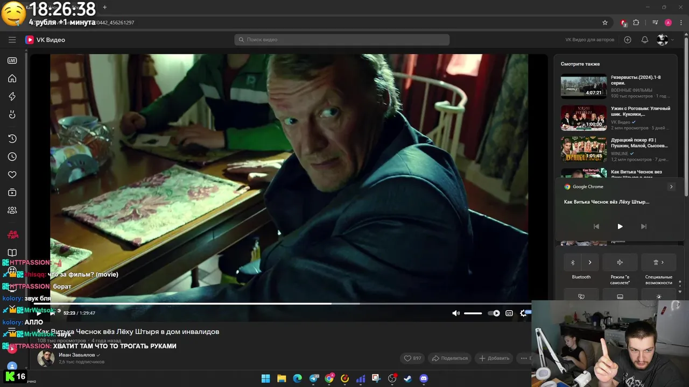Expand the VK profile avatar menu
Screen dimensions: 689x387
click(664, 40)
